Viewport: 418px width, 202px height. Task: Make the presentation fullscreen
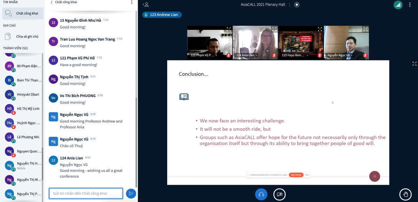pyautogui.click(x=414, y=64)
